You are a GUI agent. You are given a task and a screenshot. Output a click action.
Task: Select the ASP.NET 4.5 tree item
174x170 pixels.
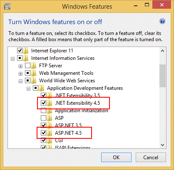click(x=68, y=133)
